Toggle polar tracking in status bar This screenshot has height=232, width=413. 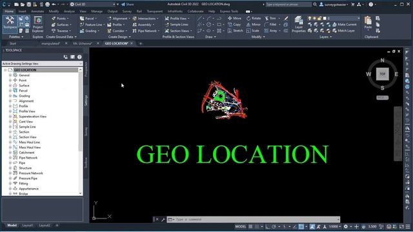(274, 226)
